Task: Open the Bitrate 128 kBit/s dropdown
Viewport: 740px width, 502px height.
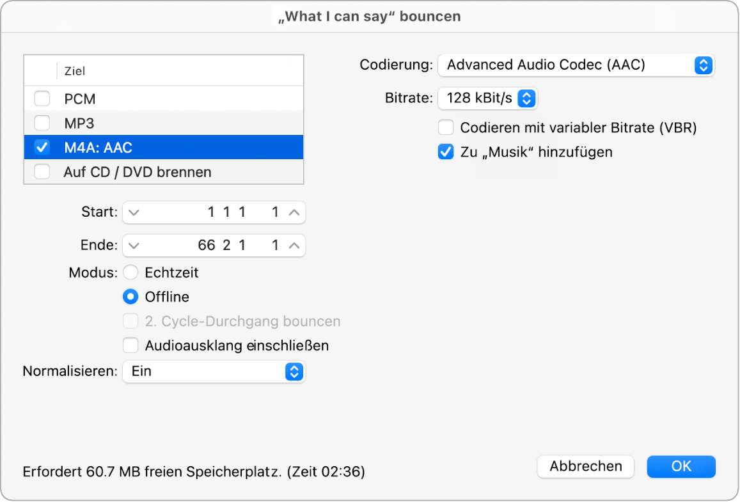Action: click(x=486, y=98)
